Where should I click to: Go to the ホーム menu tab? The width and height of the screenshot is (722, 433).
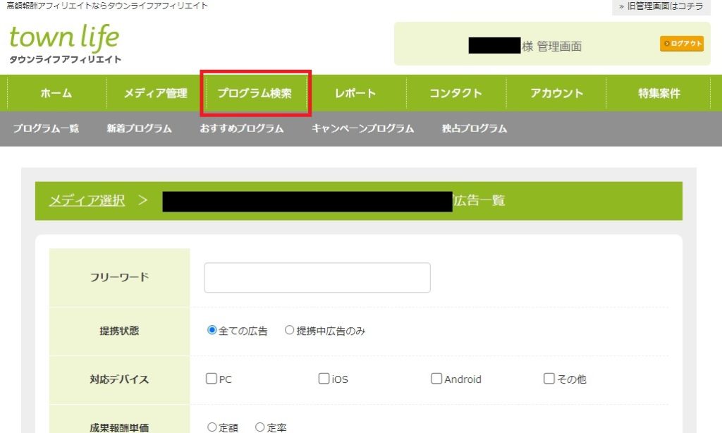pyautogui.click(x=56, y=93)
